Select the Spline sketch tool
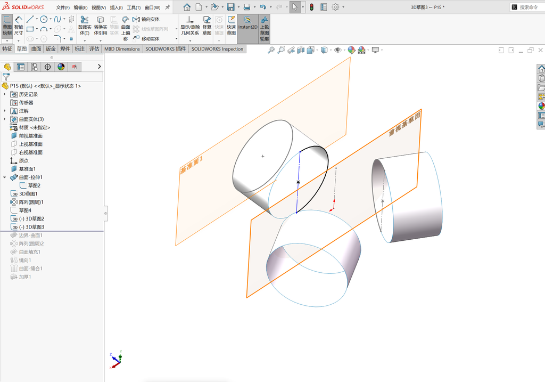This screenshot has width=545, height=382. coord(57,19)
